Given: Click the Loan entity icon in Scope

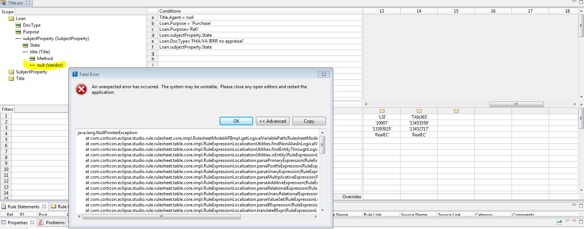Looking at the screenshot, I should pyautogui.click(x=11, y=19).
